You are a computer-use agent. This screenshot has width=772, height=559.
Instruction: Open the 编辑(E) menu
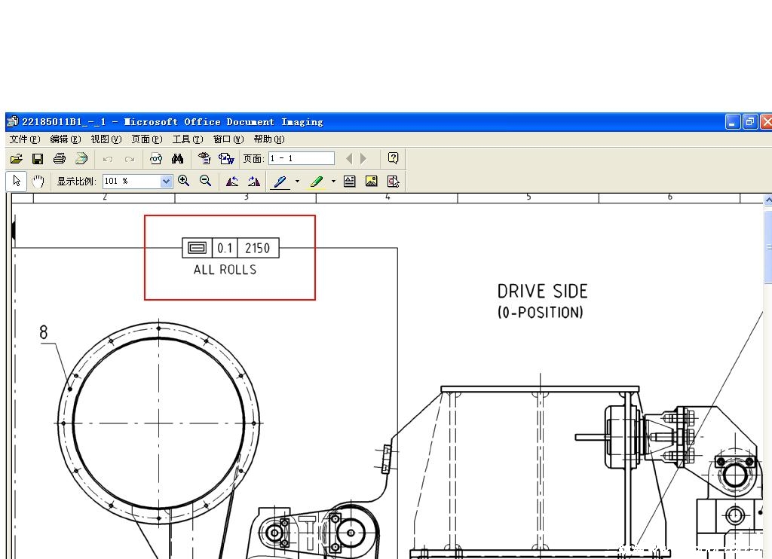[66, 139]
